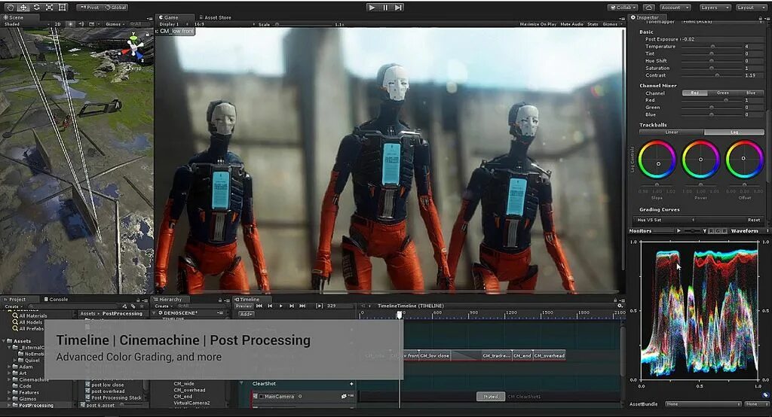
Task: Go to previous frame in Timeline
Action: pos(270,306)
